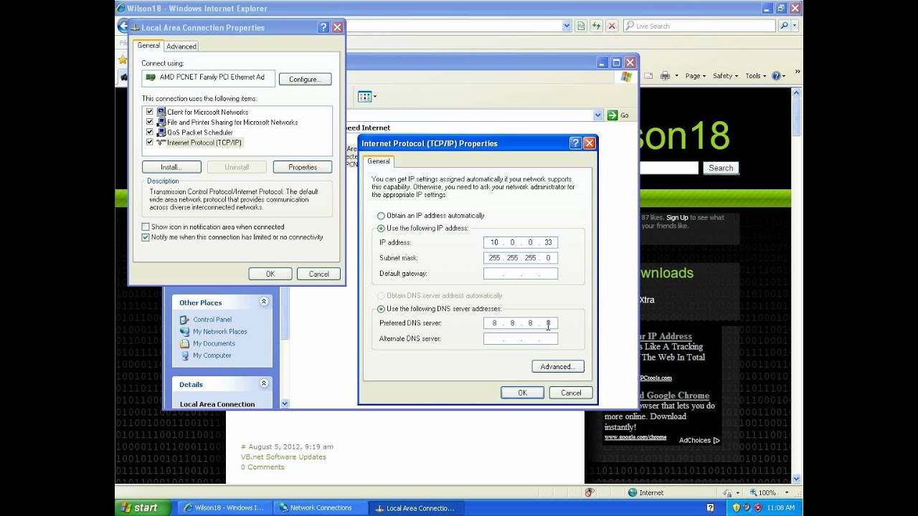Click the Windows Start button
This screenshot has height=516, width=918.
[143, 507]
